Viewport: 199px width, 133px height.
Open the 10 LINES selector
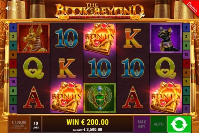pos(36,124)
